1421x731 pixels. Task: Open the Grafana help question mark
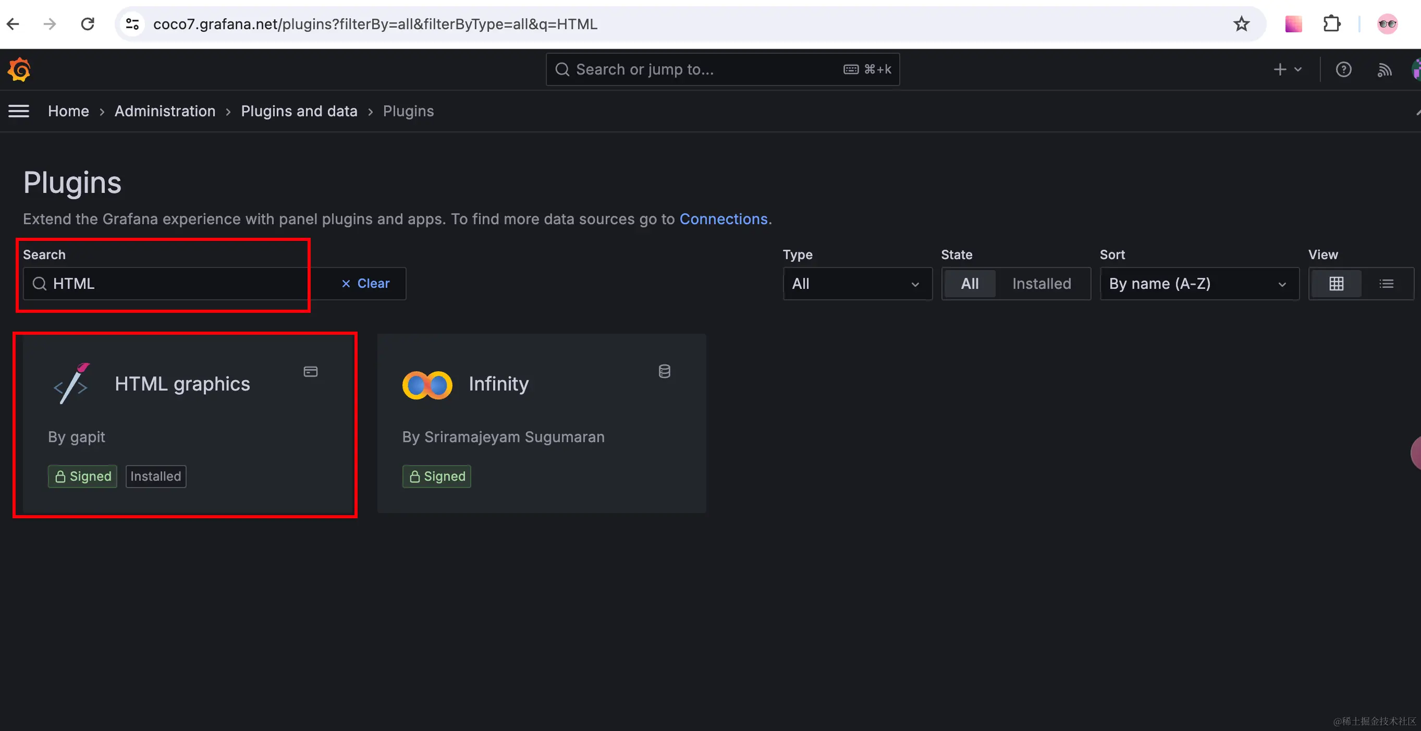1344,69
